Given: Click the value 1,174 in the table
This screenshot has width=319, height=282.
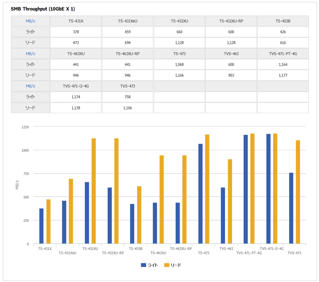Looking at the screenshot, I should click(76, 97).
